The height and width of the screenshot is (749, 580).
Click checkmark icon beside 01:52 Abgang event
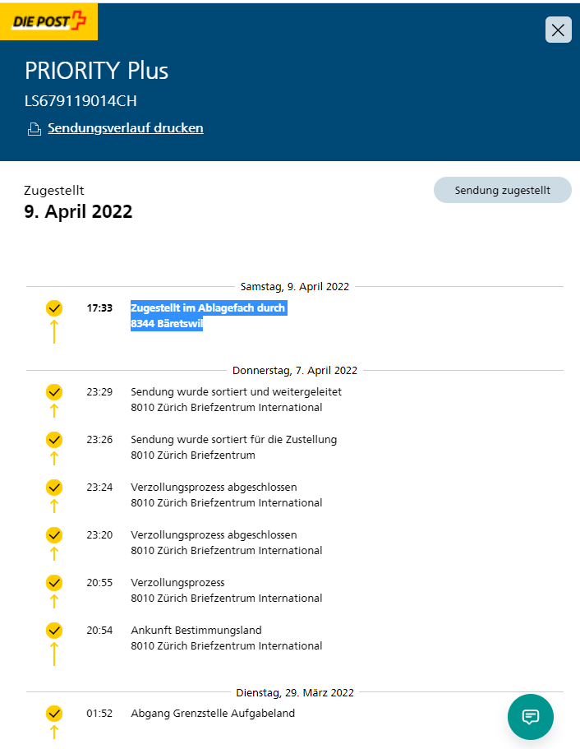click(x=54, y=714)
